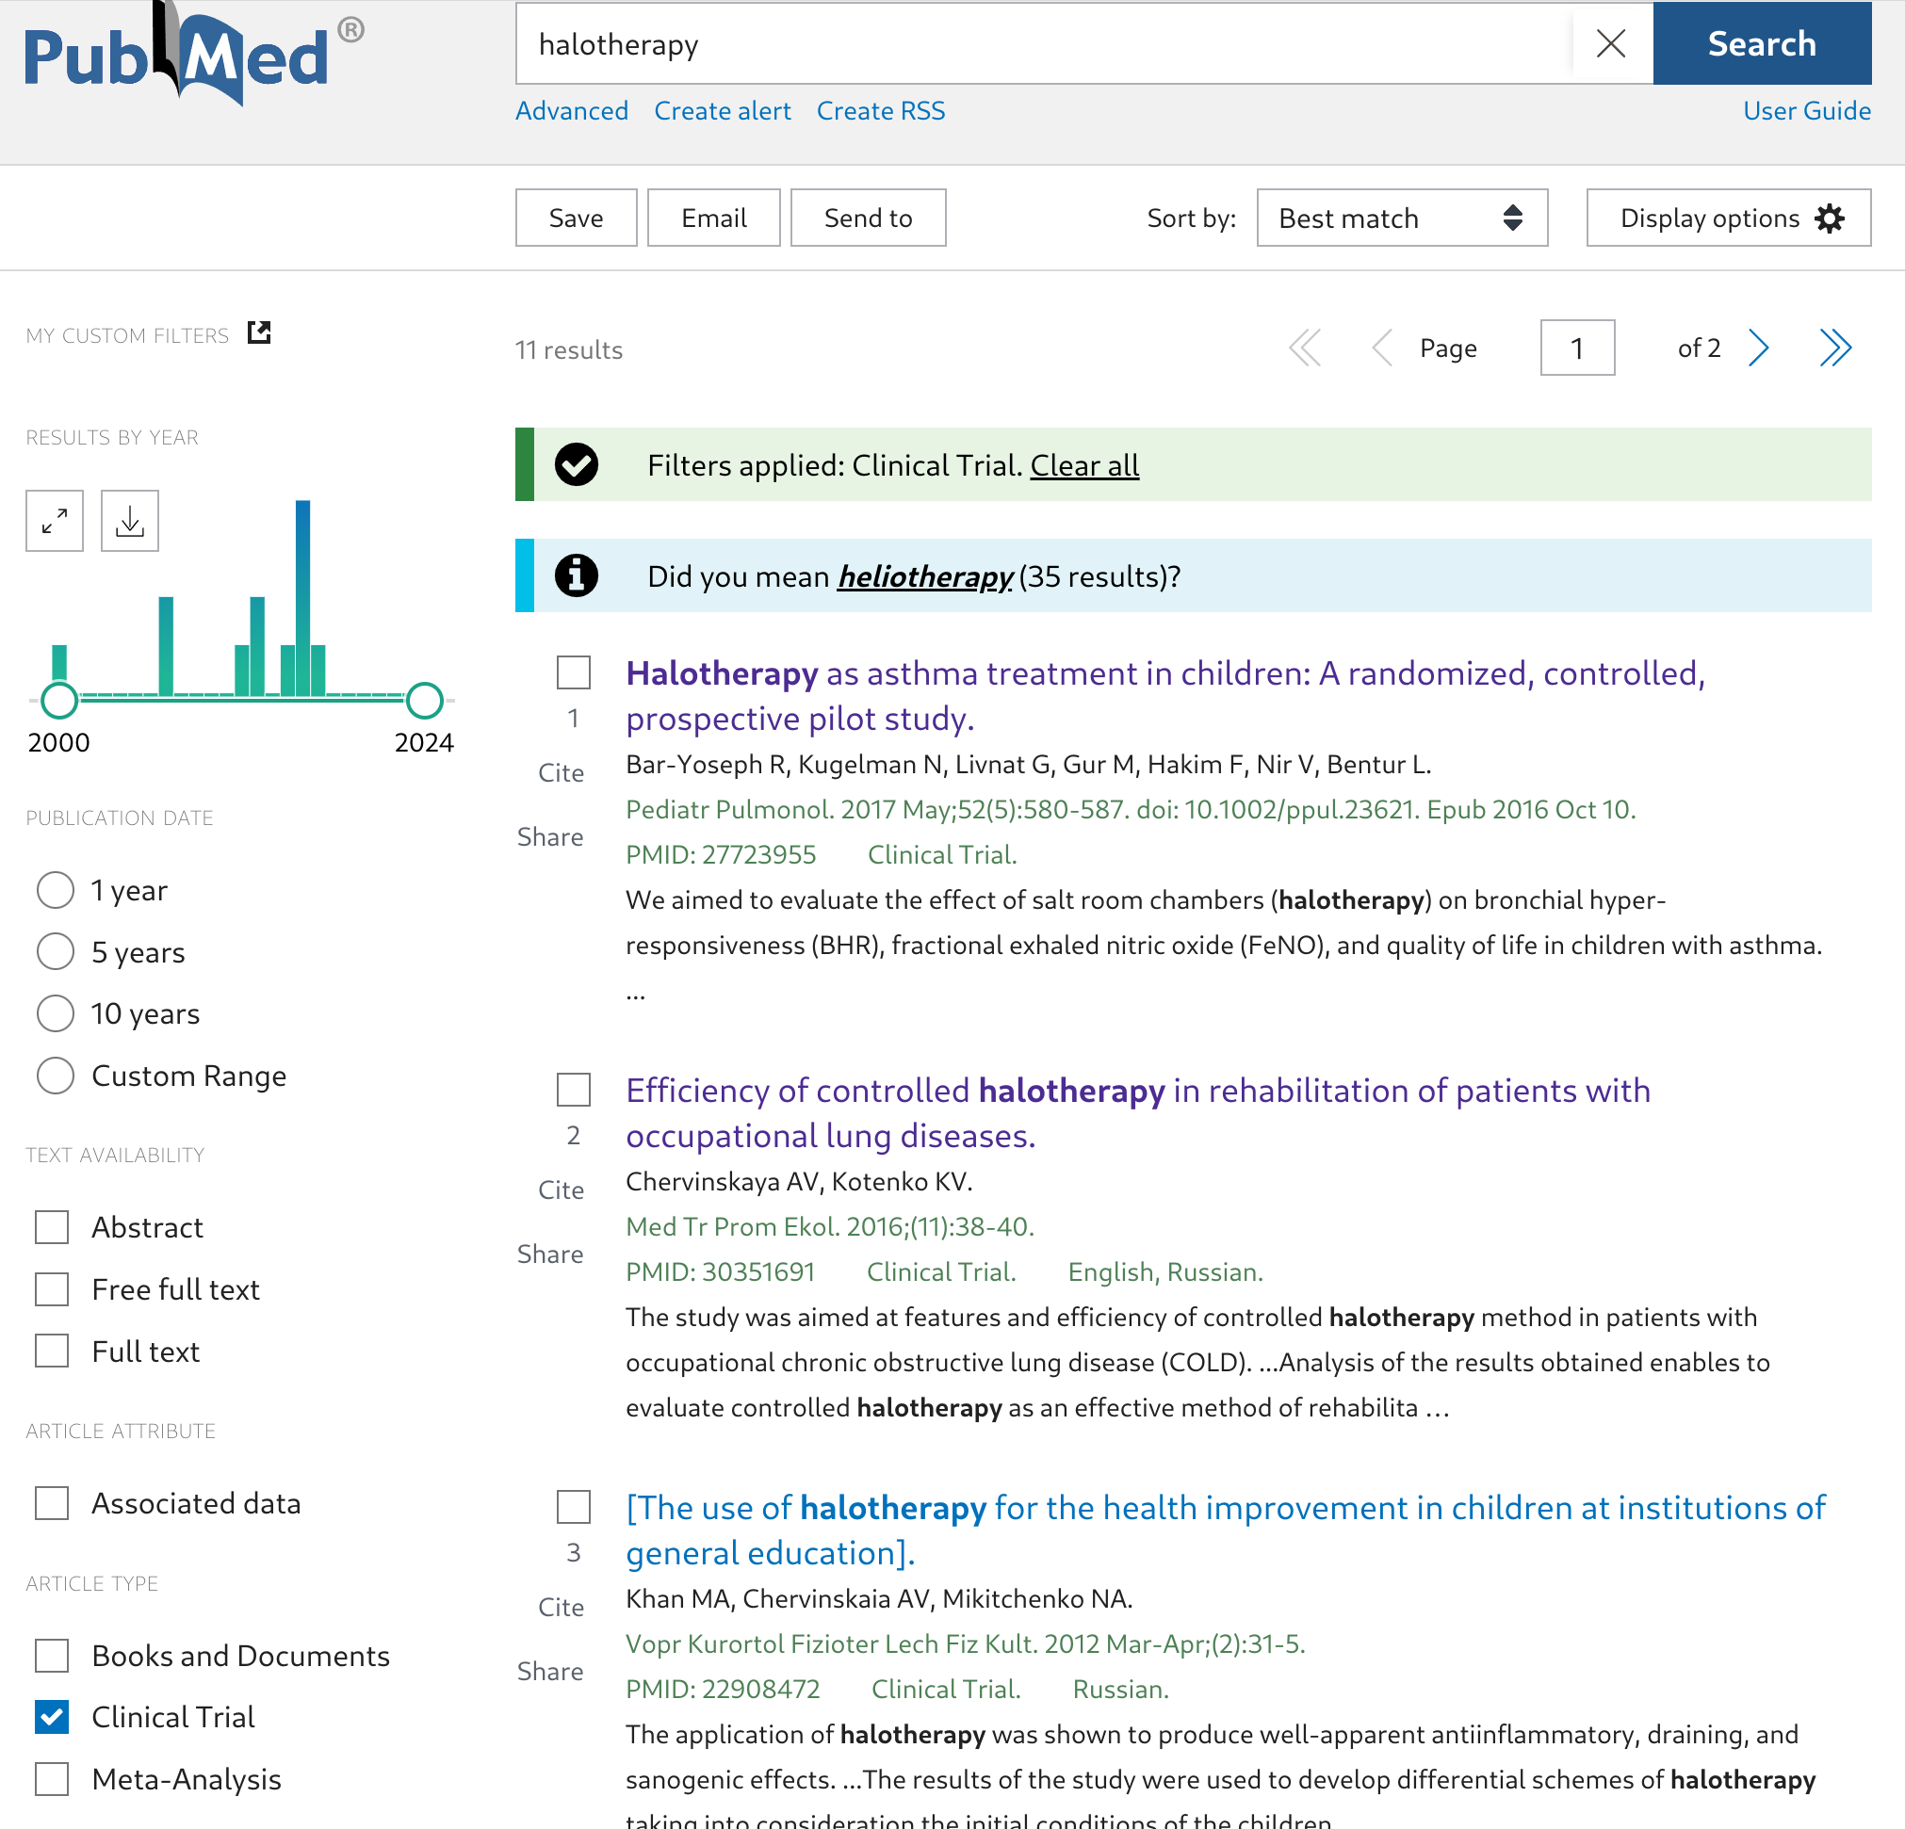Click the heliotherapy suggestion link

point(925,576)
